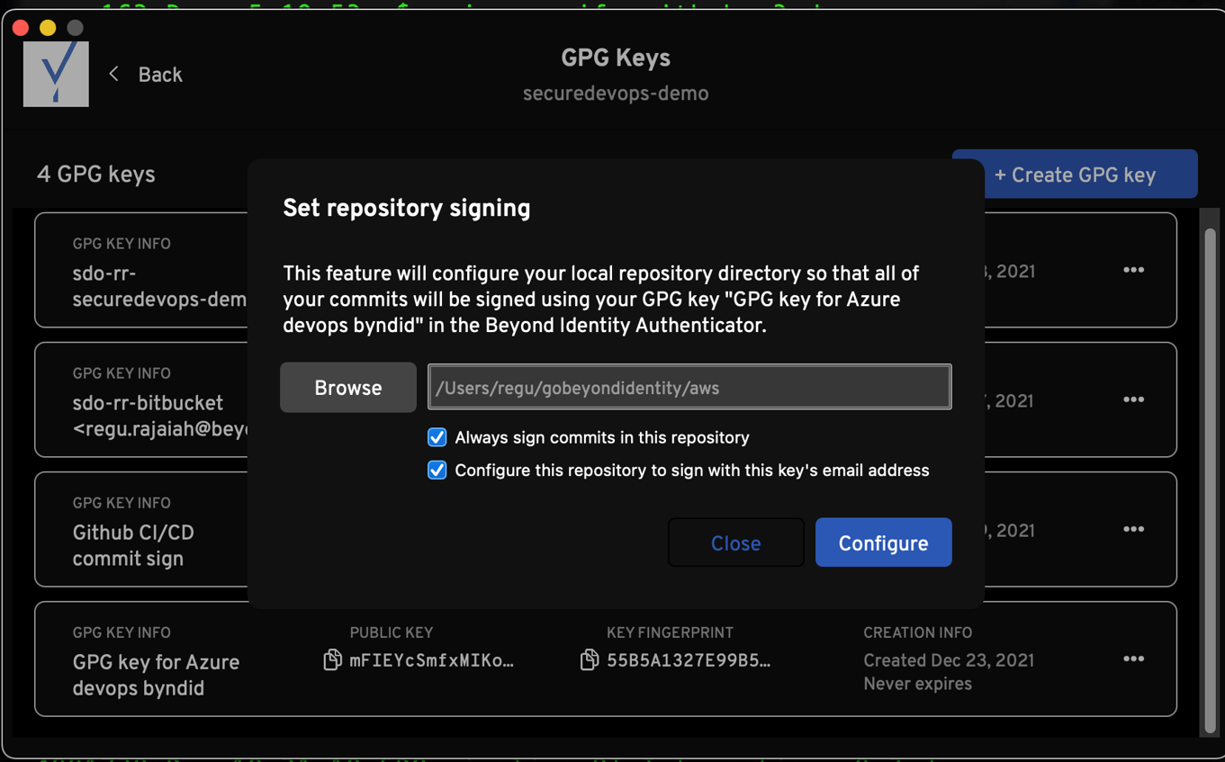Open options menu for Azure devops key

click(x=1133, y=659)
